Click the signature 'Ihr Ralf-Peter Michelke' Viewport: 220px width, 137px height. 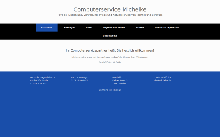point(110,62)
